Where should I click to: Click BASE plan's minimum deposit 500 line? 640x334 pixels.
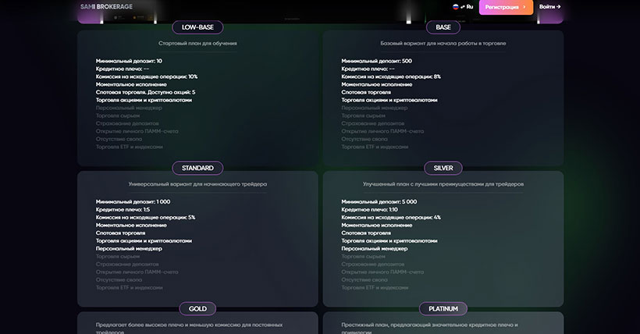pyautogui.click(x=376, y=61)
